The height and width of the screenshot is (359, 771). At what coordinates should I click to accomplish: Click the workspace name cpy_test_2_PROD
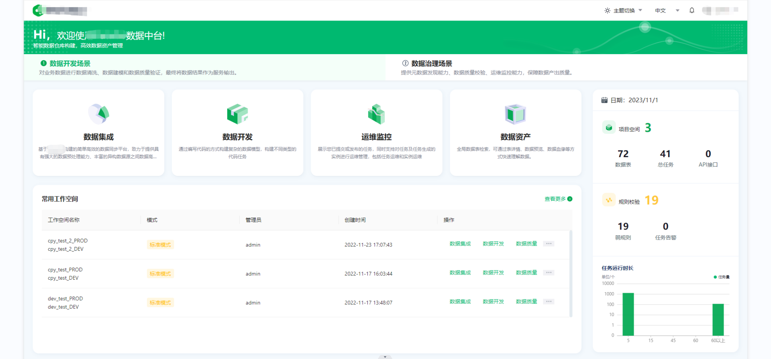(67, 241)
